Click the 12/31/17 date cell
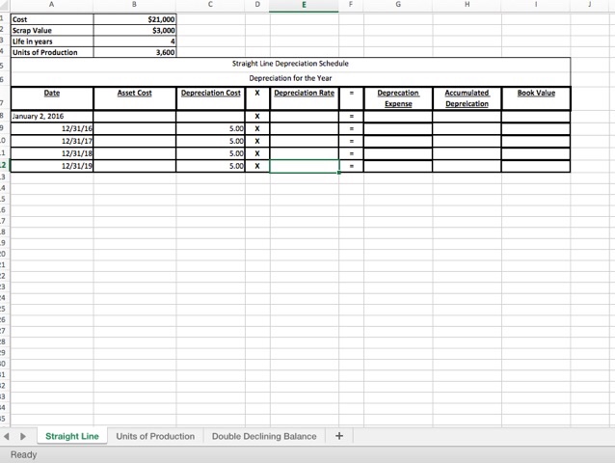Screen dimensions: 615x463 coord(52,141)
